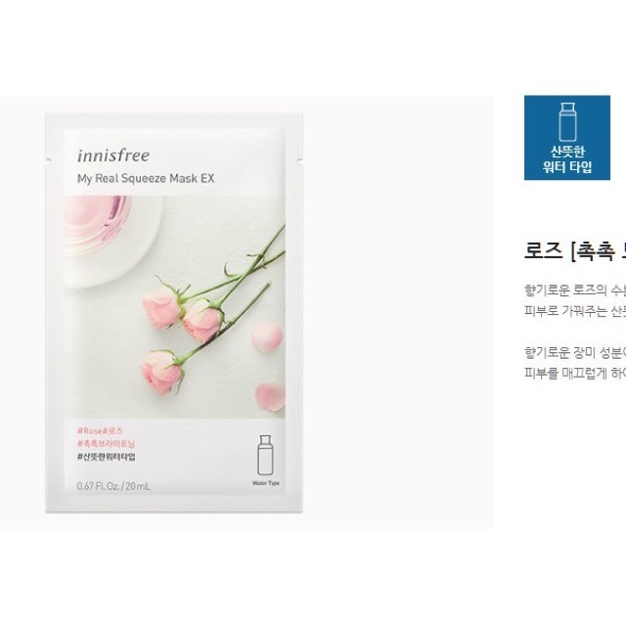Click the '#촉촉브라이트닝' hashtag
This screenshot has width=626, height=626.
click(107, 443)
